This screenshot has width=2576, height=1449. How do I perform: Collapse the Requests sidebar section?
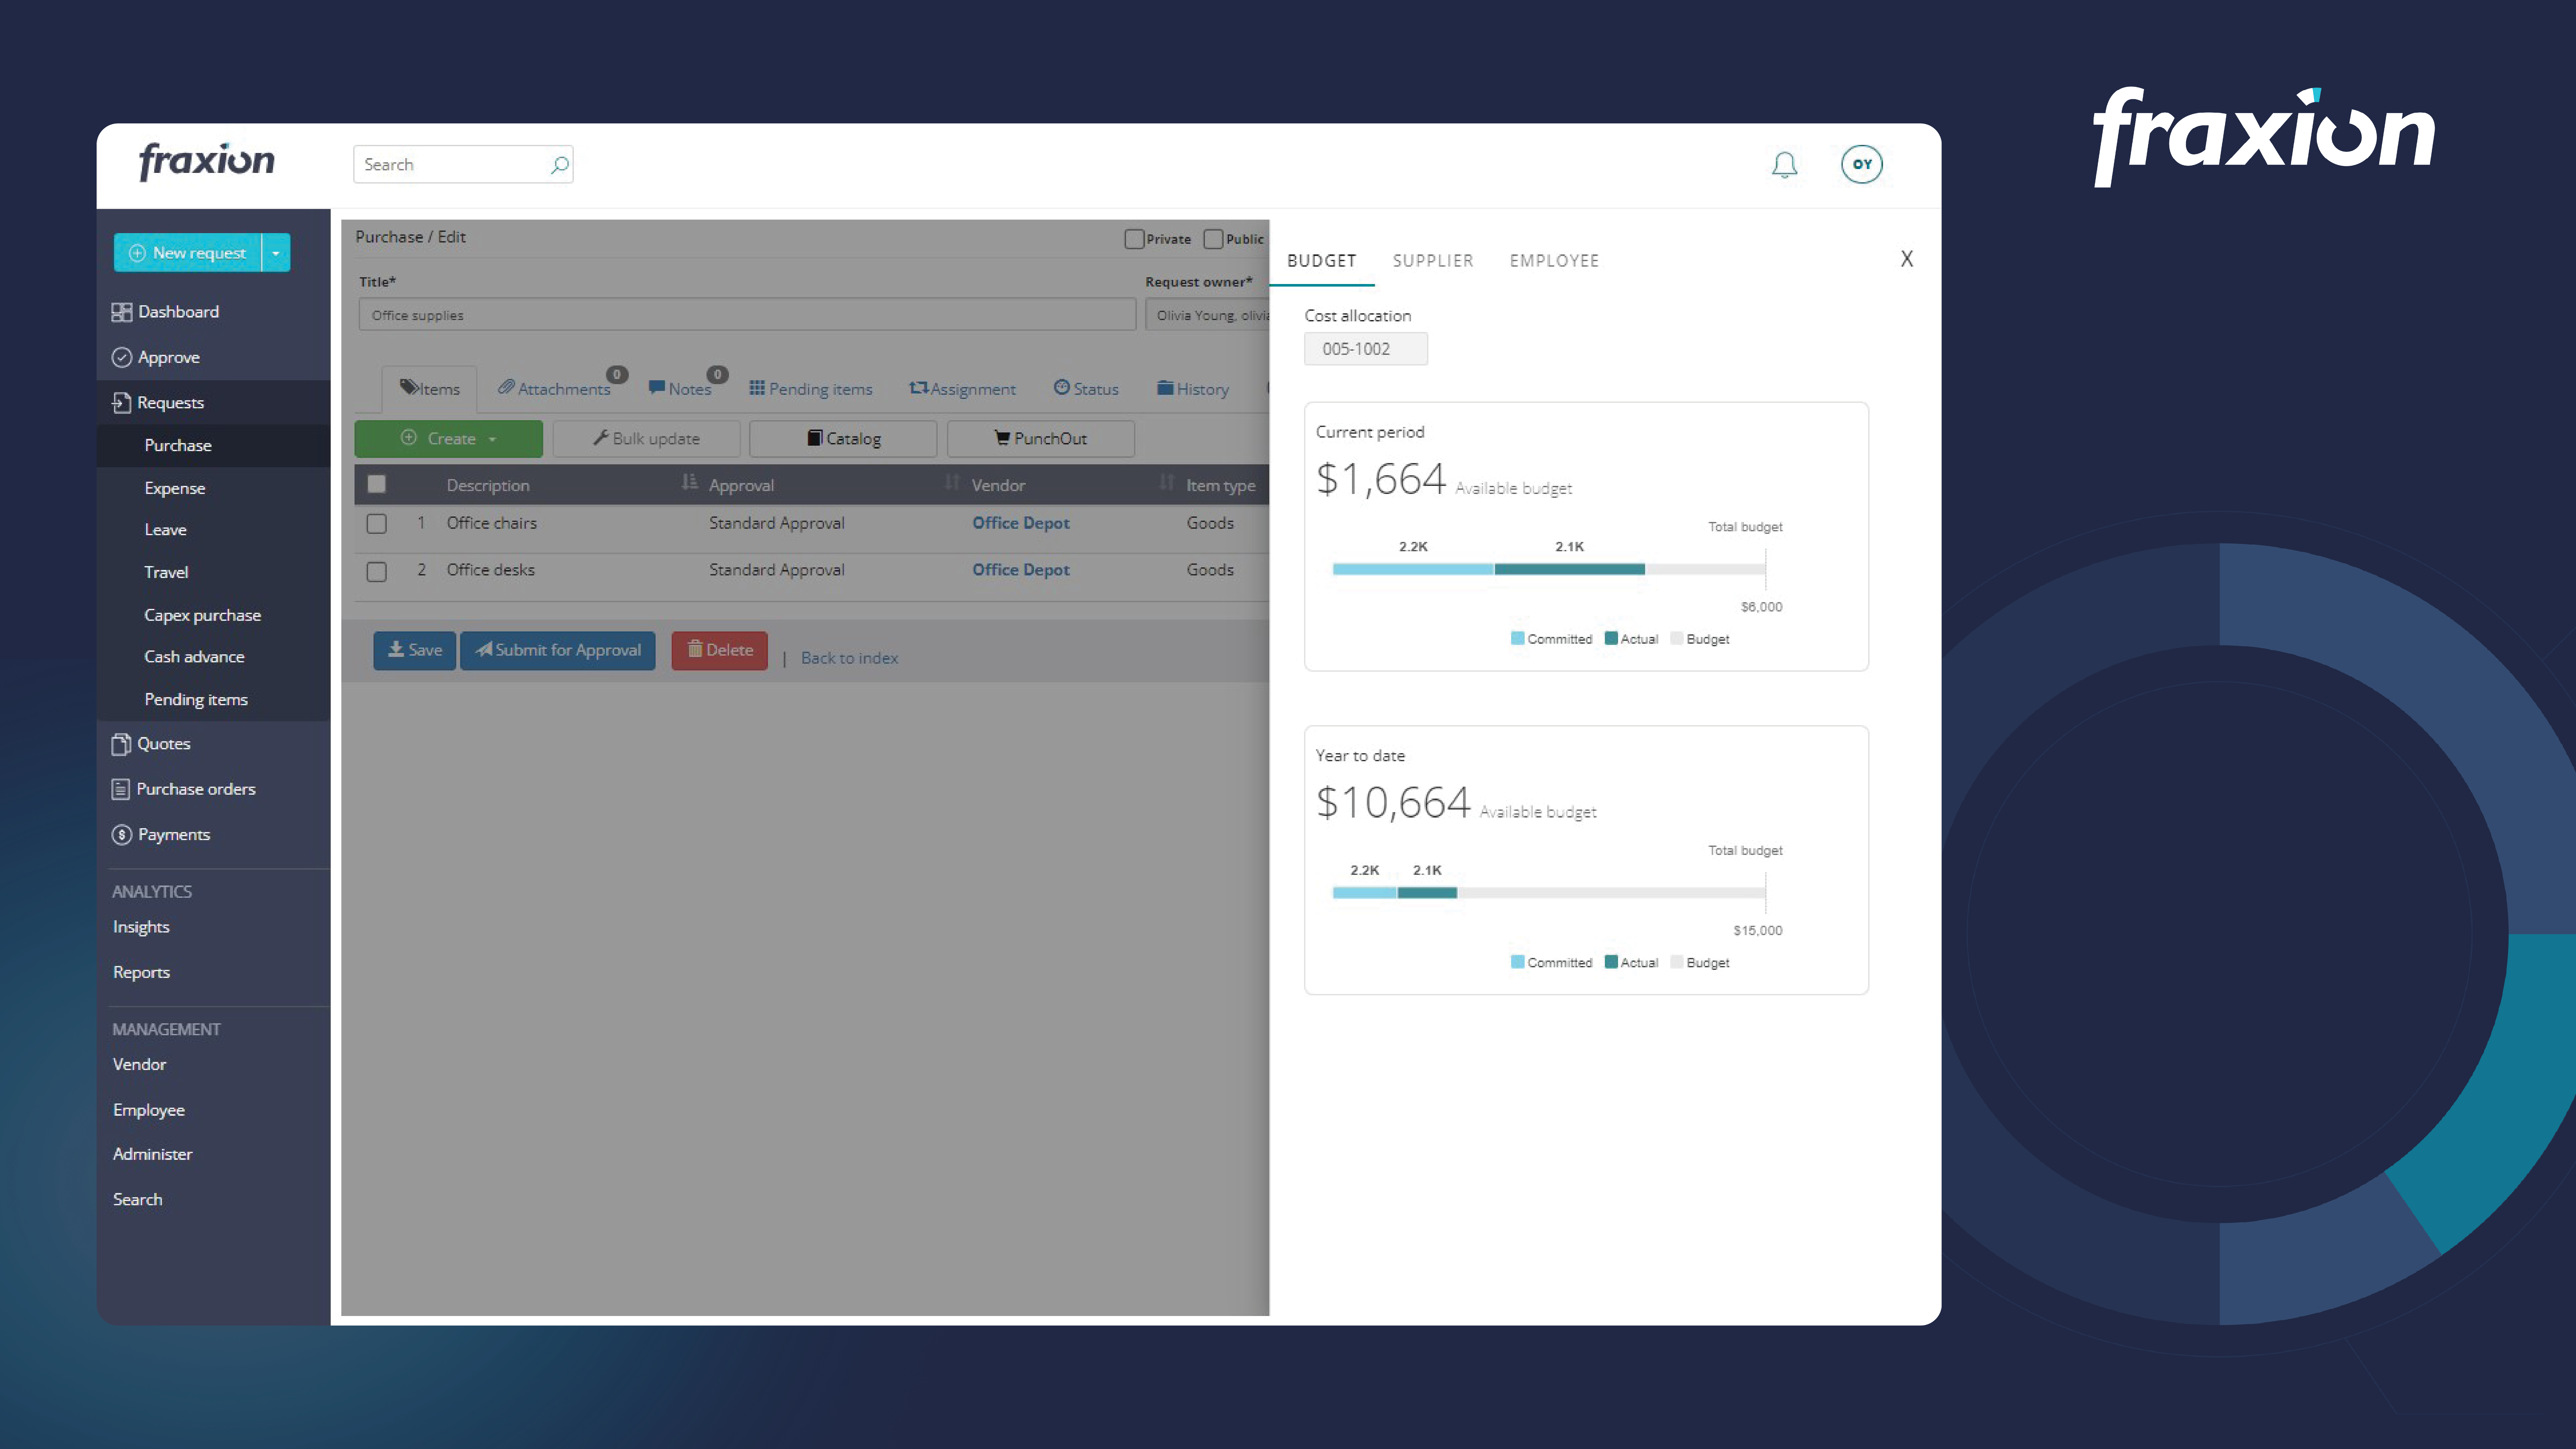[170, 402]
